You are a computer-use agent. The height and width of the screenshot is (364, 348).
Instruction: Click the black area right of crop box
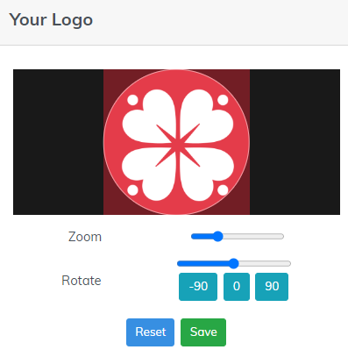click(295, 142)
